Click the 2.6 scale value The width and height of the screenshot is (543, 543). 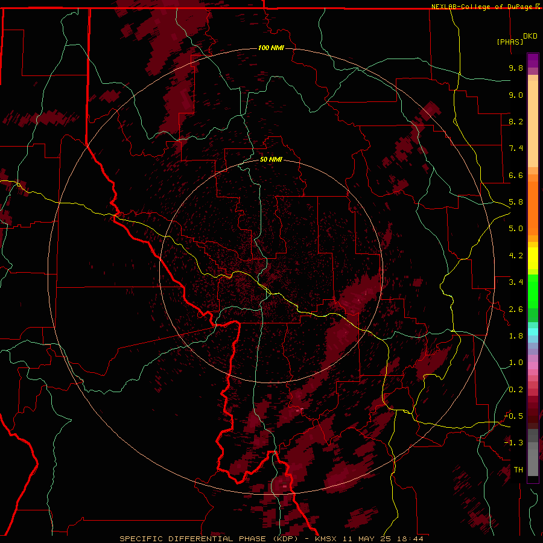click(516, 310)
